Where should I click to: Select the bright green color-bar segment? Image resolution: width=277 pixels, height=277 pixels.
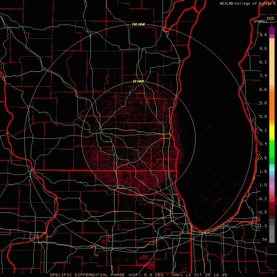click(x=272, y=149)
